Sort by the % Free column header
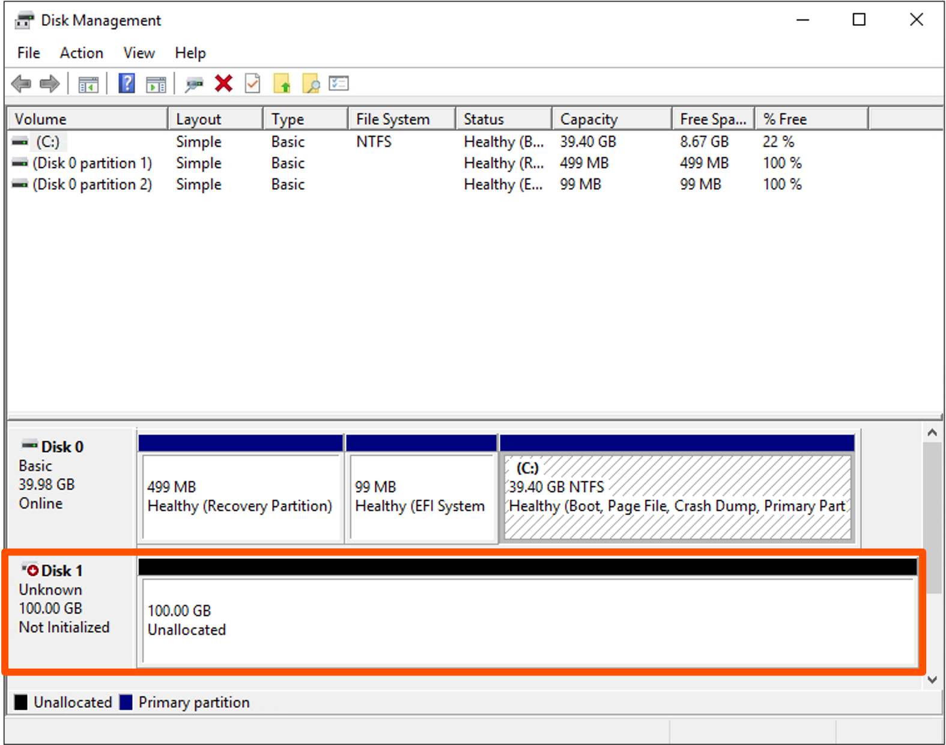 pos(812,119)
